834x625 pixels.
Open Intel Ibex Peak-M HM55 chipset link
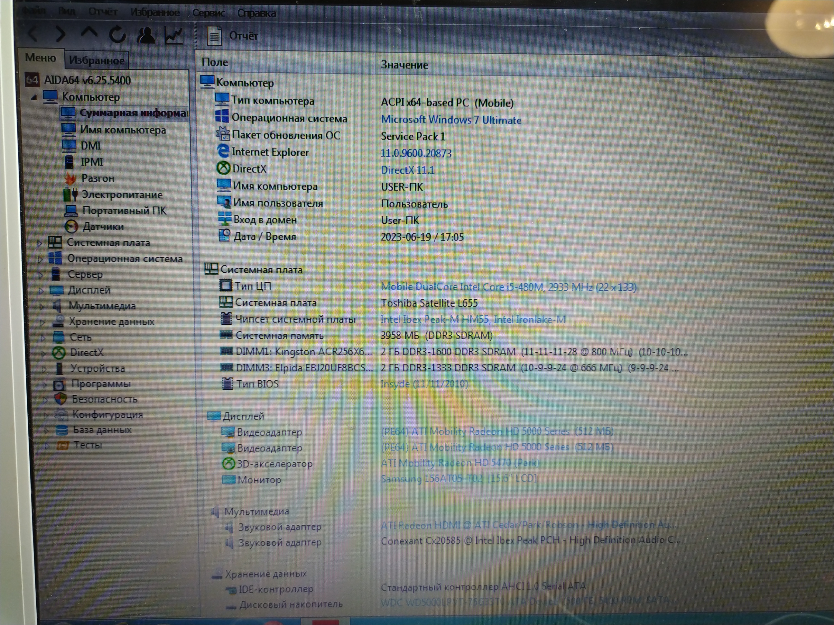coord(473,320)
